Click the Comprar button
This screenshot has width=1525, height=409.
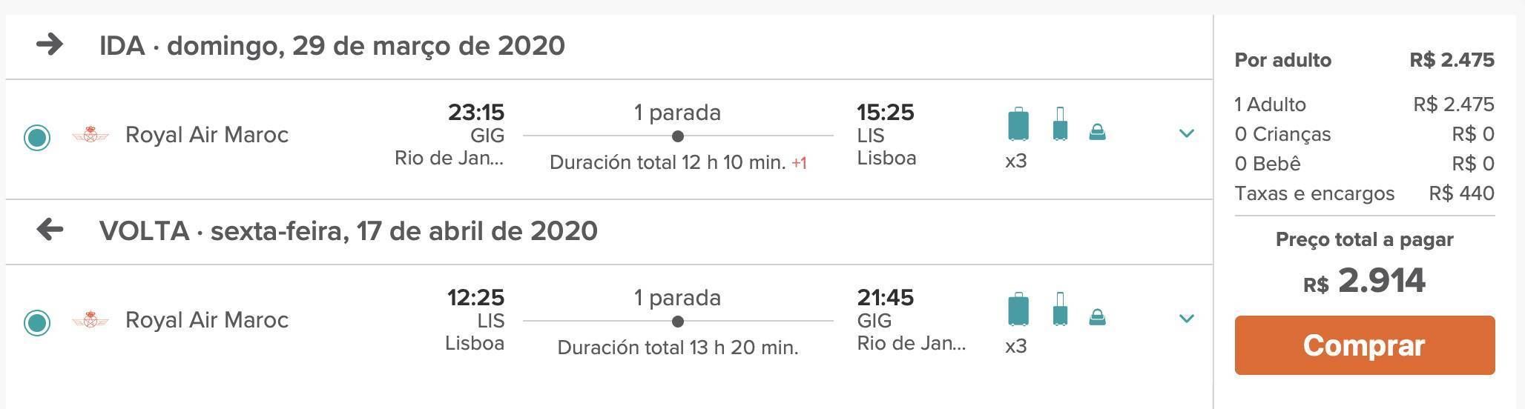pyautogui.click(x=1365, y=345)
